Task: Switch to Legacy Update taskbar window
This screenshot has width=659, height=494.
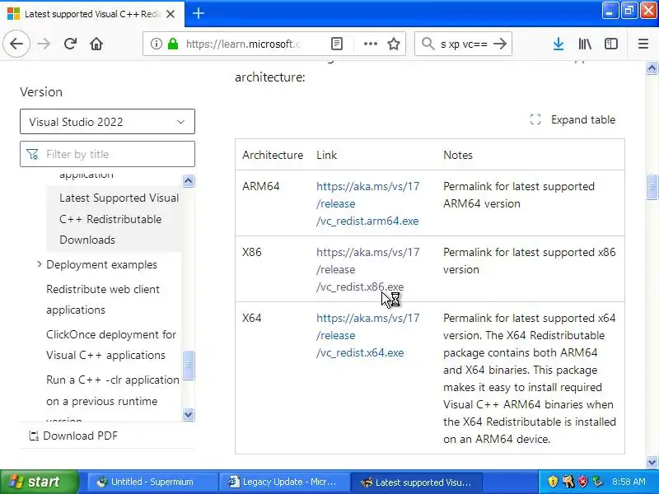Action: click(x=283, y=482)
